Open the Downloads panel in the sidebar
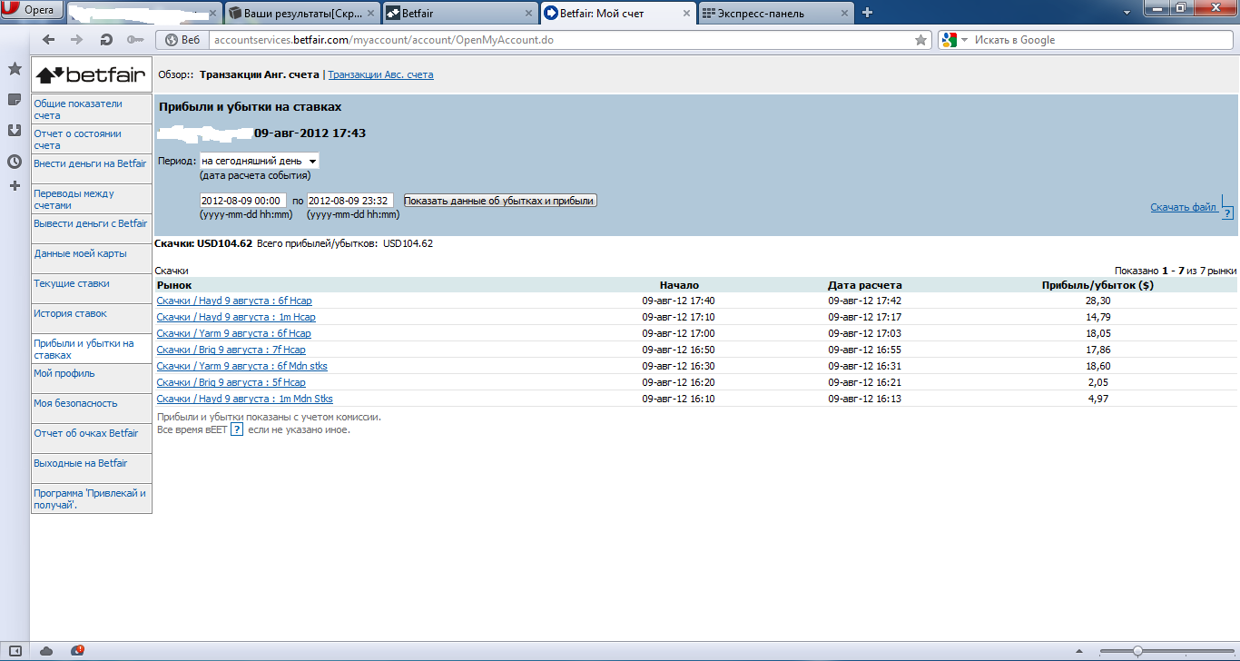The width and height of the screenshot is (1240, 661). click(15, 131)
